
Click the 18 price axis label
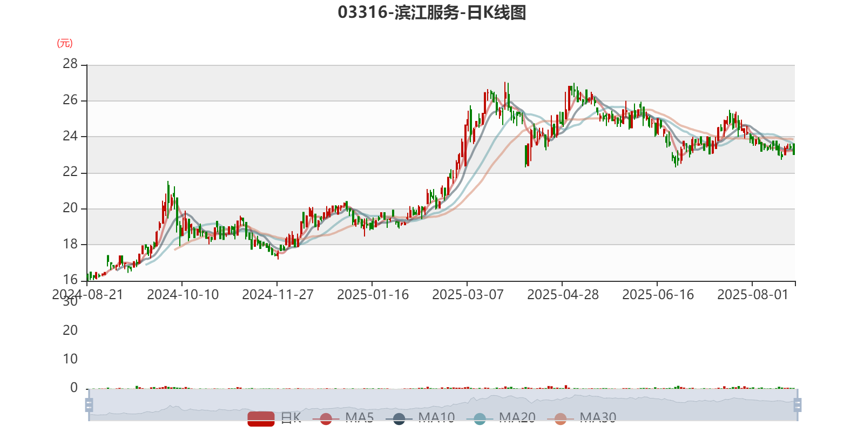[x=70, y=244]
